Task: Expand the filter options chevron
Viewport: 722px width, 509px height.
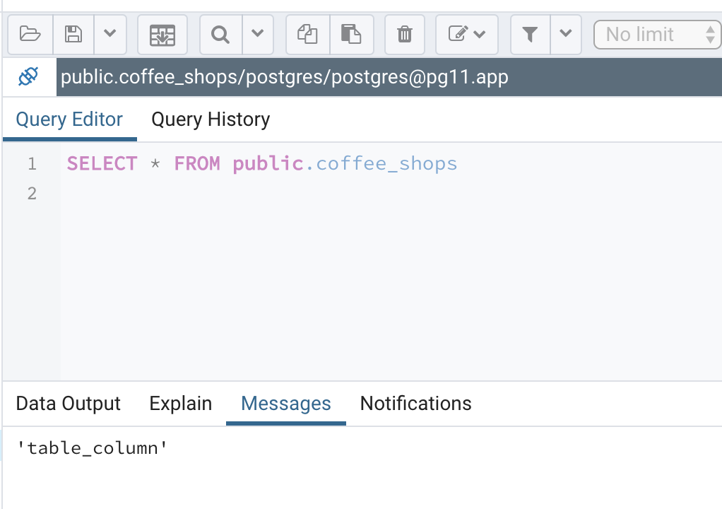Action: tap(565, 34)
